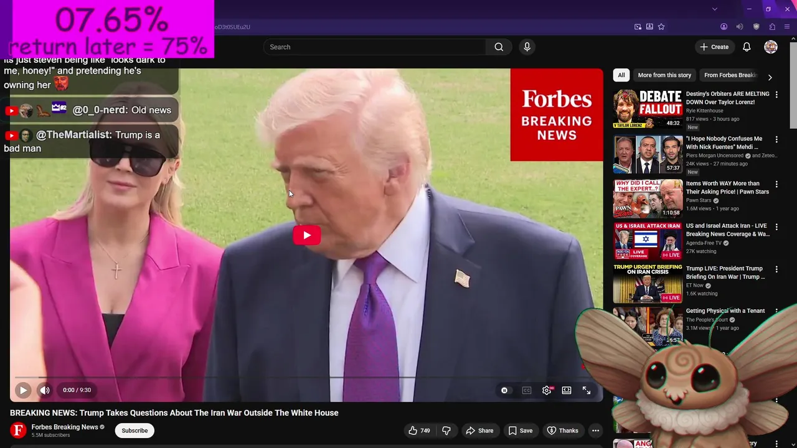
Task: Open 'I Hope Nobody Confuses Me' video title
Action: (724, 142)
